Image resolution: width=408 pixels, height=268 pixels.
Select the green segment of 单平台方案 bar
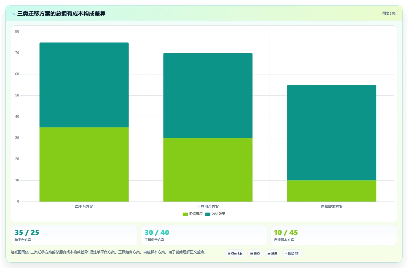coord(84,164)
